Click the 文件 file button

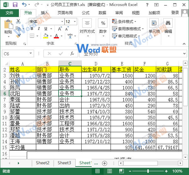point(9,13)
